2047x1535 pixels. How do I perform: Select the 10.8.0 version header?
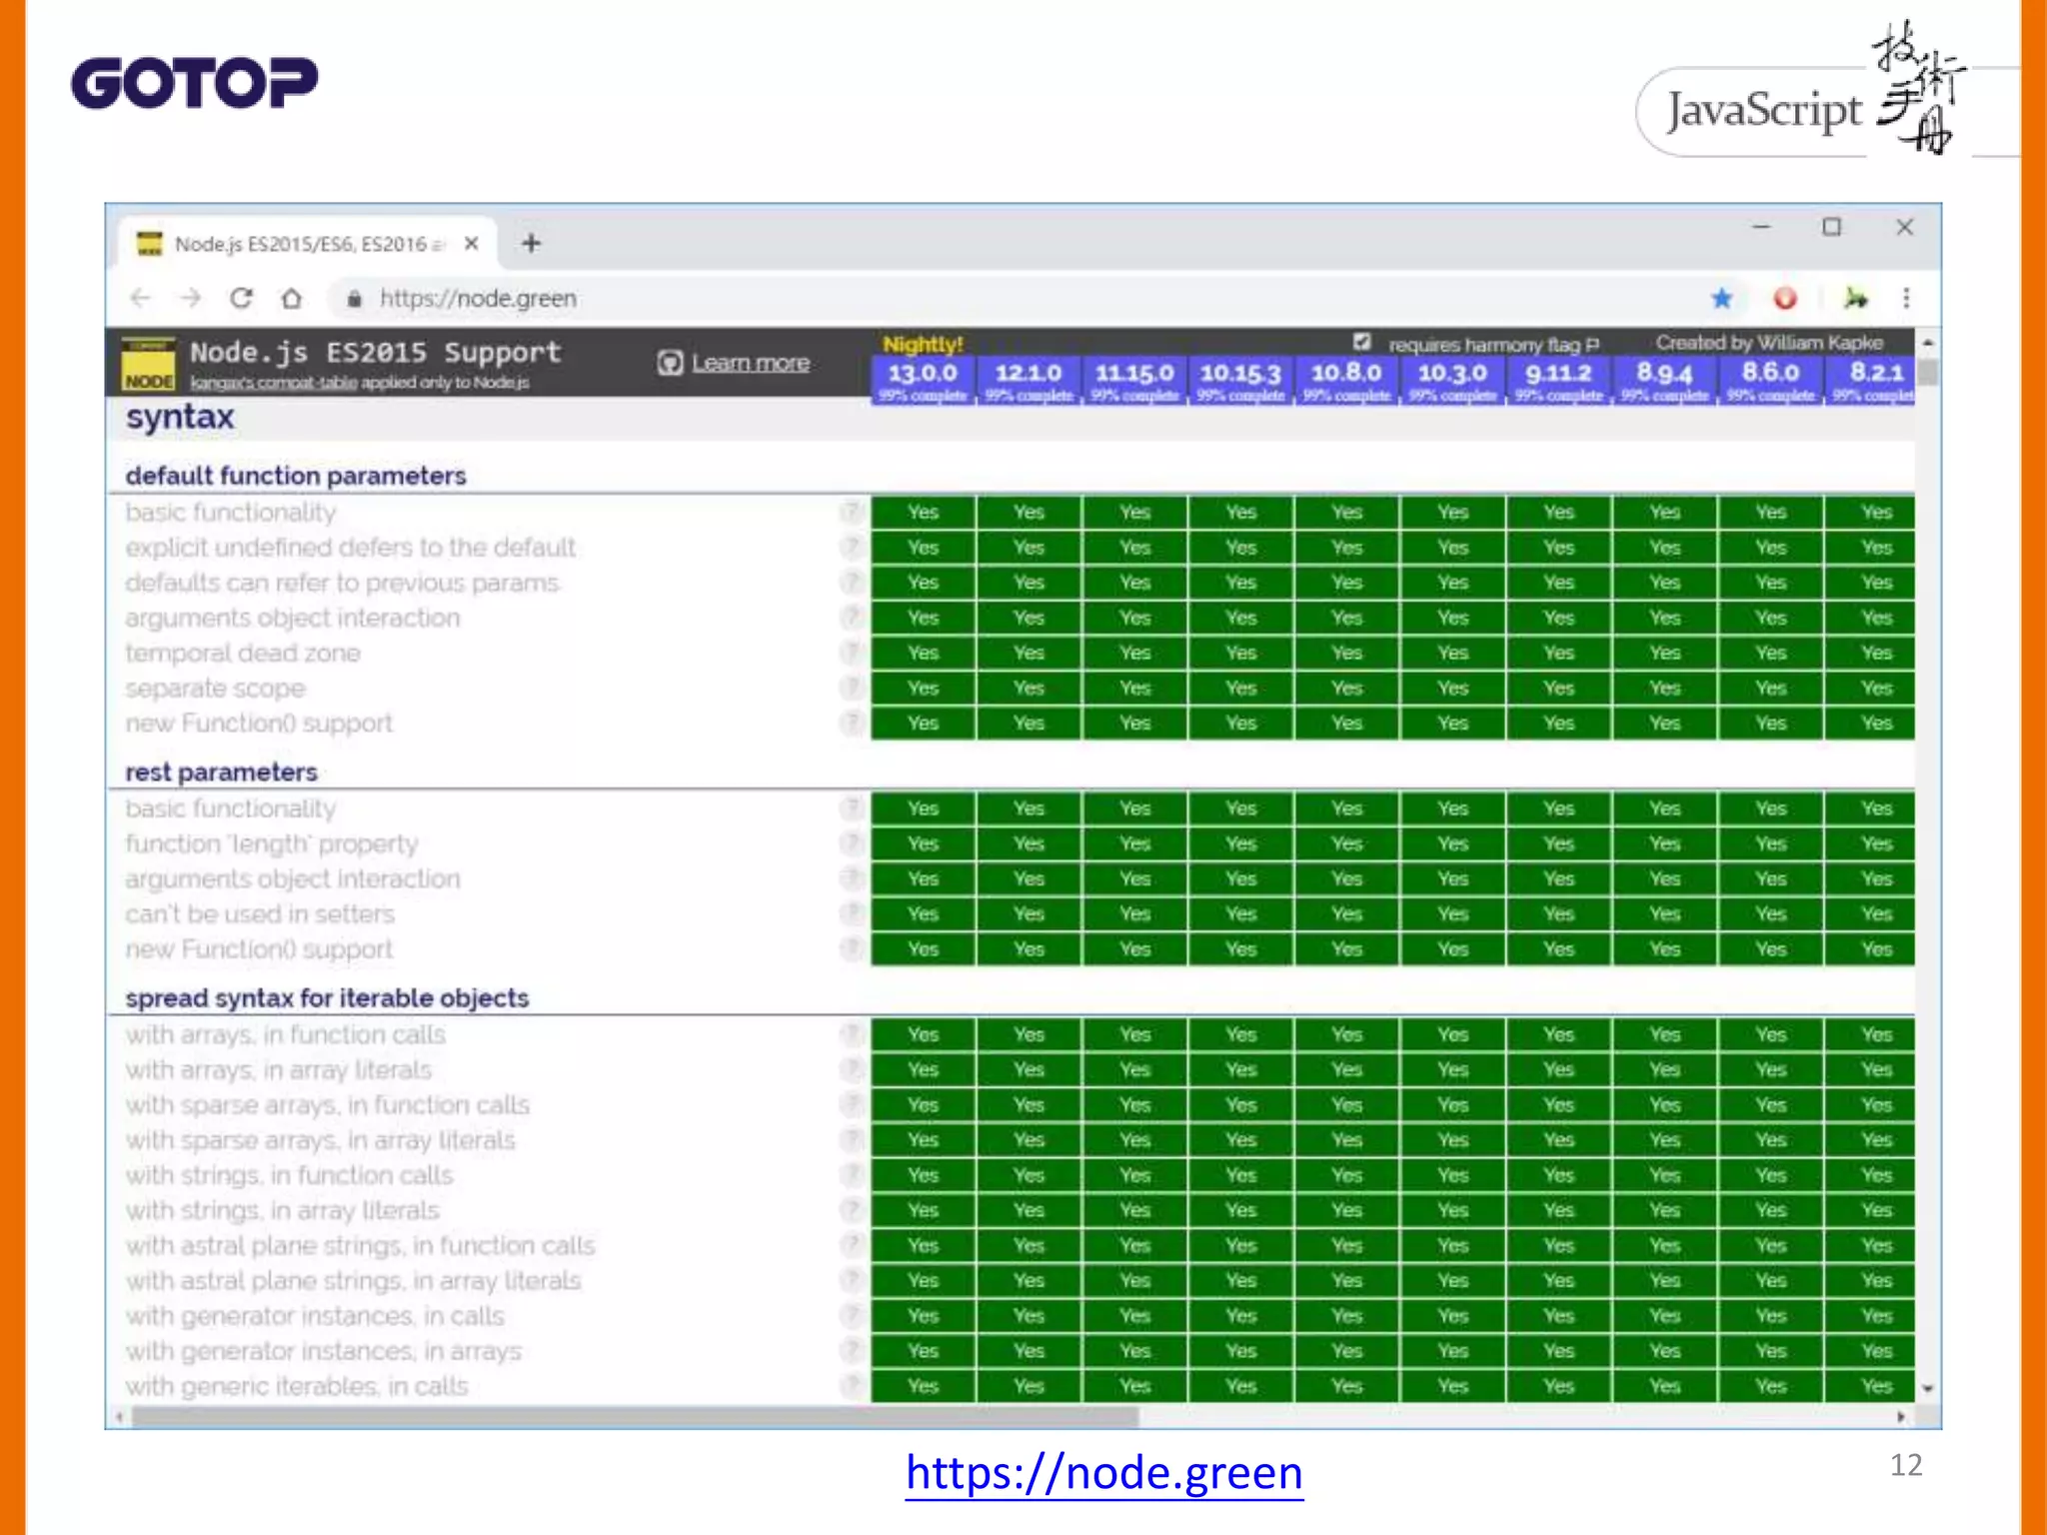click(x=1346, y=380)
